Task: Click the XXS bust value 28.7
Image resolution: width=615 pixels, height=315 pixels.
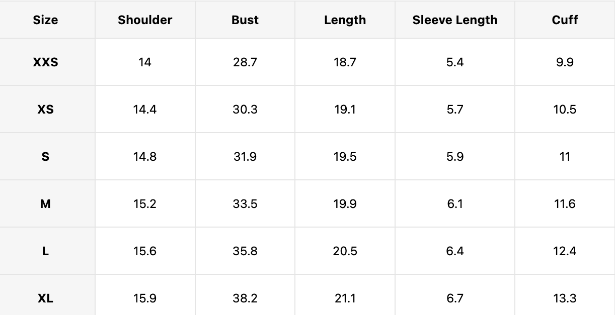Action: point(245,62)
